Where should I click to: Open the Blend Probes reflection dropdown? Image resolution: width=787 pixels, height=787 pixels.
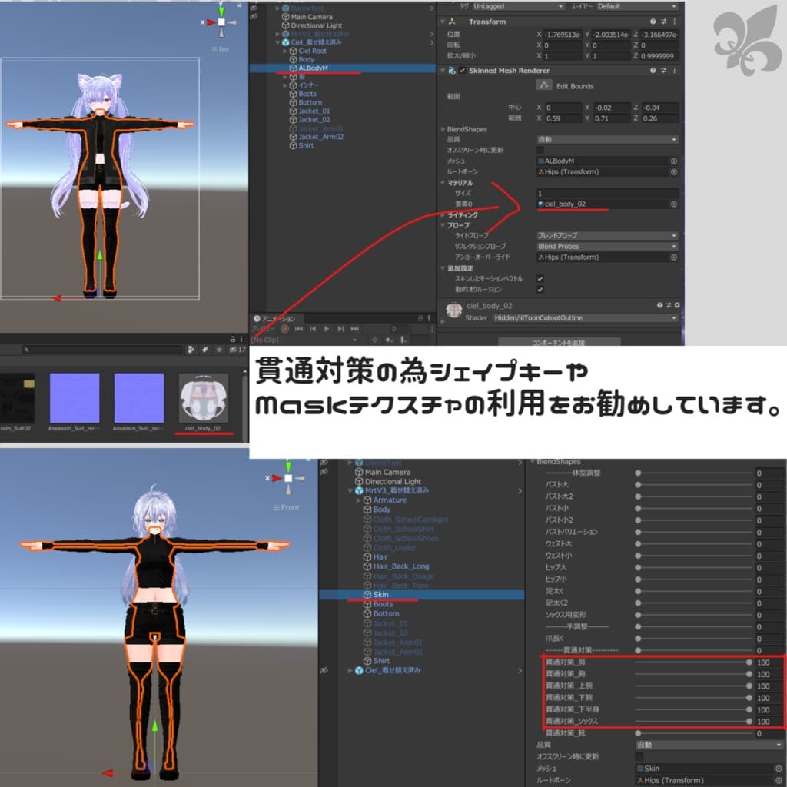coord(607,247)
